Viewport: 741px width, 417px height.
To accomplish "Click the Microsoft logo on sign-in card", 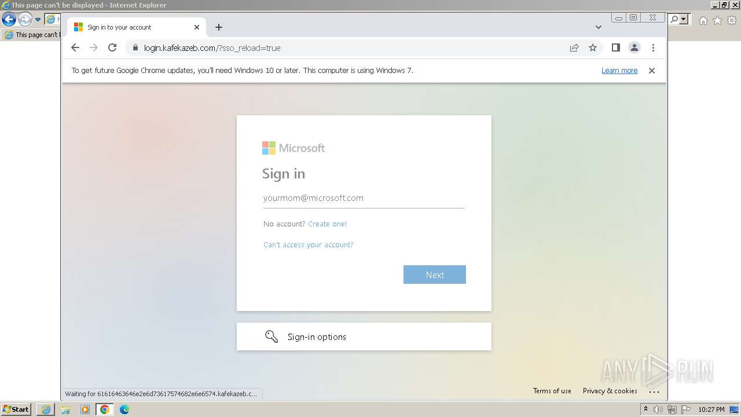I will (294, 148).
